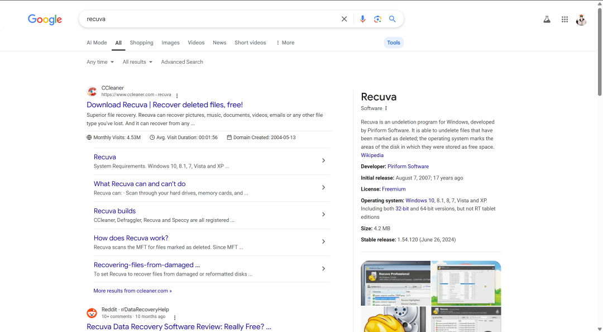Open Google Lens image search icon
Viewport: 603px width, 332px height.
click(x=377, y=19)
